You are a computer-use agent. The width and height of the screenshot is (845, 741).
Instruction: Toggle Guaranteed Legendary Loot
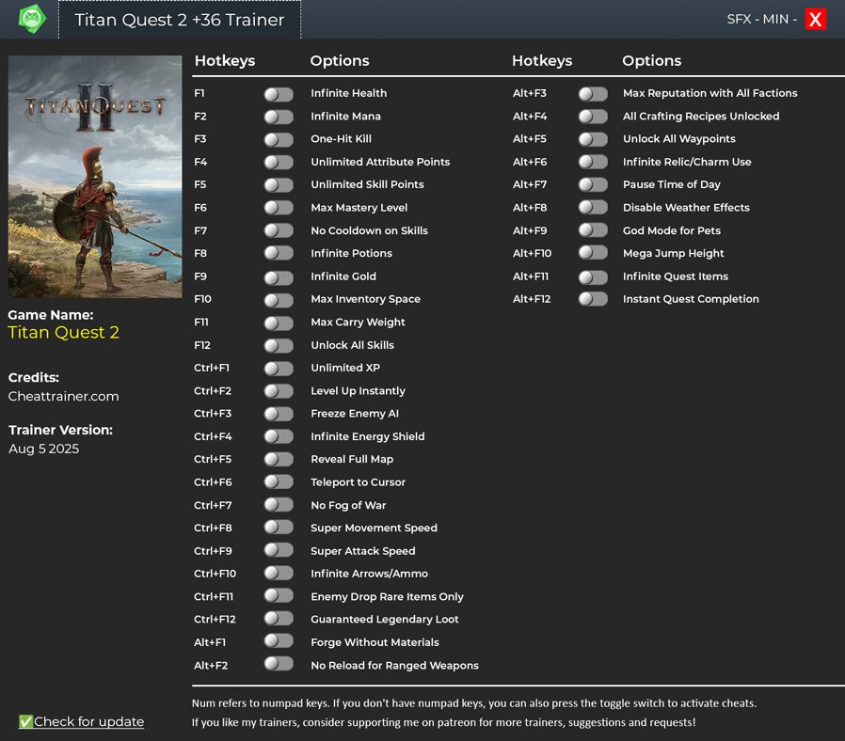pos(279,618)
